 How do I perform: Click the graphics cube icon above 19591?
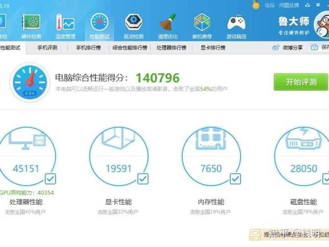click(118, 138)
